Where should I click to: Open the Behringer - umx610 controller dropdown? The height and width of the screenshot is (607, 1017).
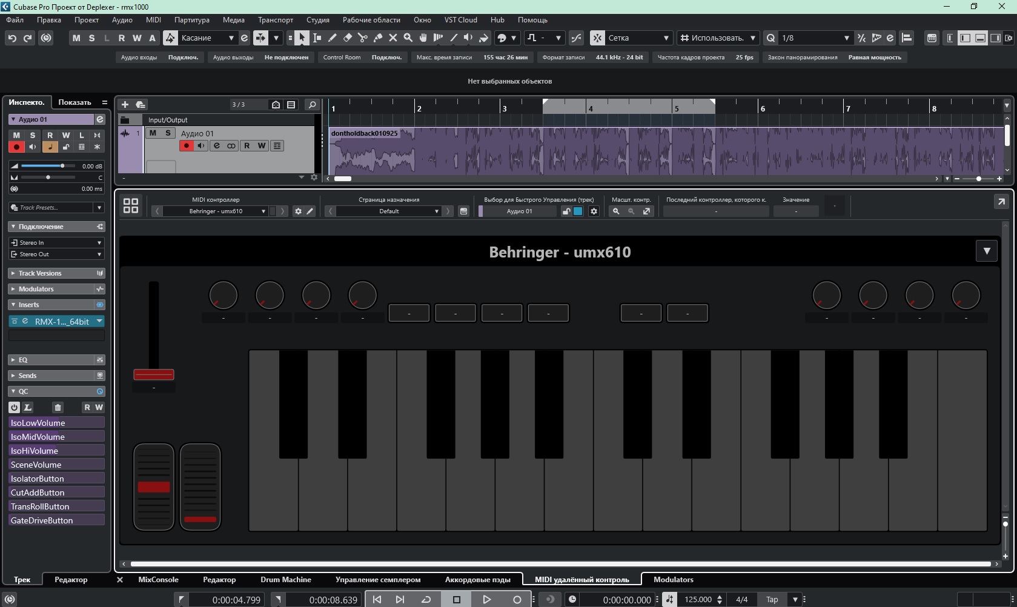tap(216, 211)
